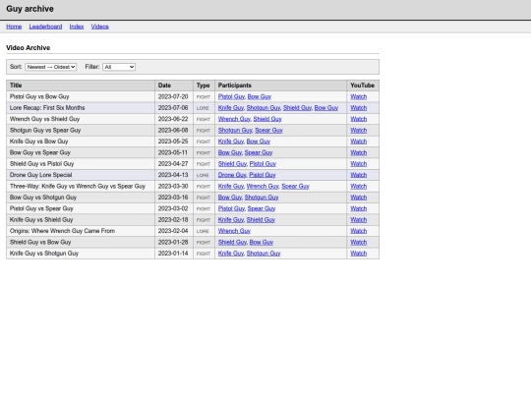Watch the Shotgun Guy vs Spear Guy video
531x398 pixels.
point(359,131)
